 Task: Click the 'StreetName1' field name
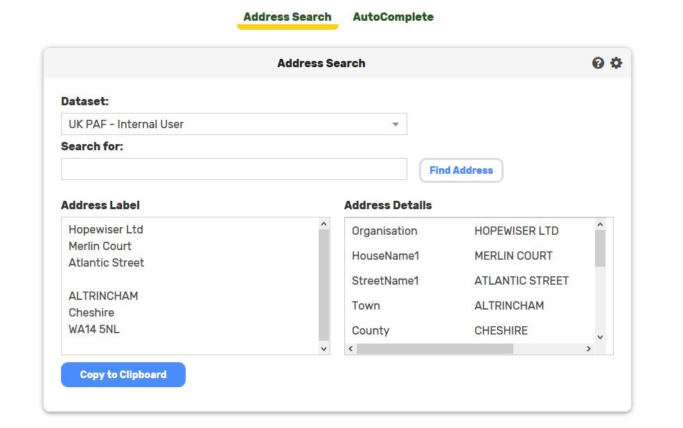385,281
